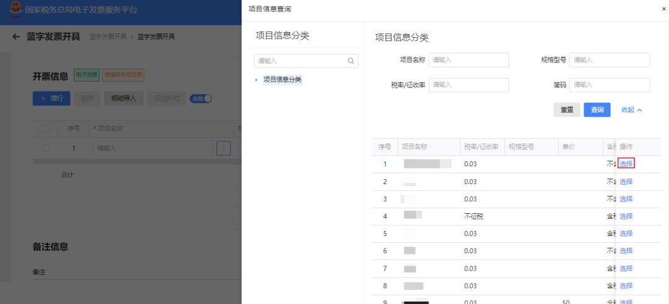This screenshot has height=304, width=669.
Task: Click the search magnifier icon in category box
Action: coord(351,61)
